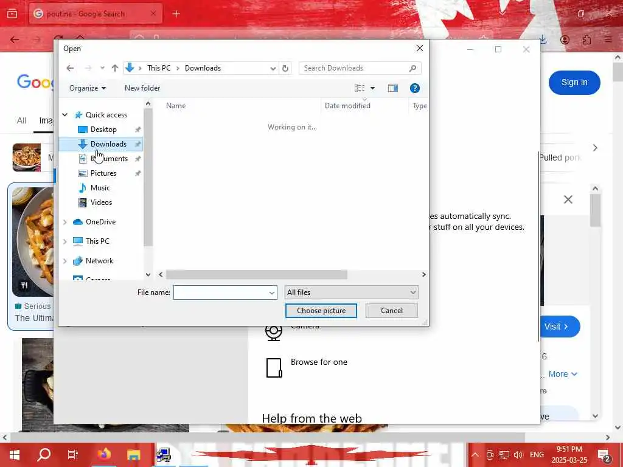623x467 pixels.
Task: Expand the This PC tree node
Action: (64, 241)
